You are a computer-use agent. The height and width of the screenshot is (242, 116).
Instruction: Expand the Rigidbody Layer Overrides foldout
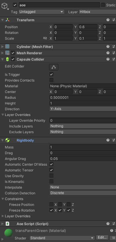3,216
